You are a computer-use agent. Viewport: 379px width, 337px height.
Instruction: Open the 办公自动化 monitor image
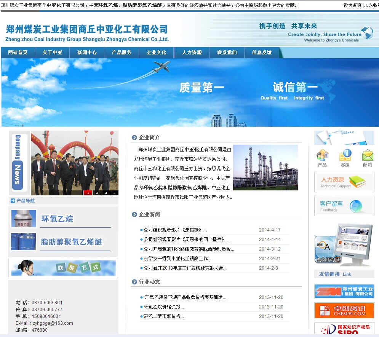[344, 244]
